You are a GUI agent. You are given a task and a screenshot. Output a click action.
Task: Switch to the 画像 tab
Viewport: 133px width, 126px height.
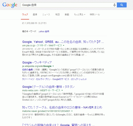35,14
